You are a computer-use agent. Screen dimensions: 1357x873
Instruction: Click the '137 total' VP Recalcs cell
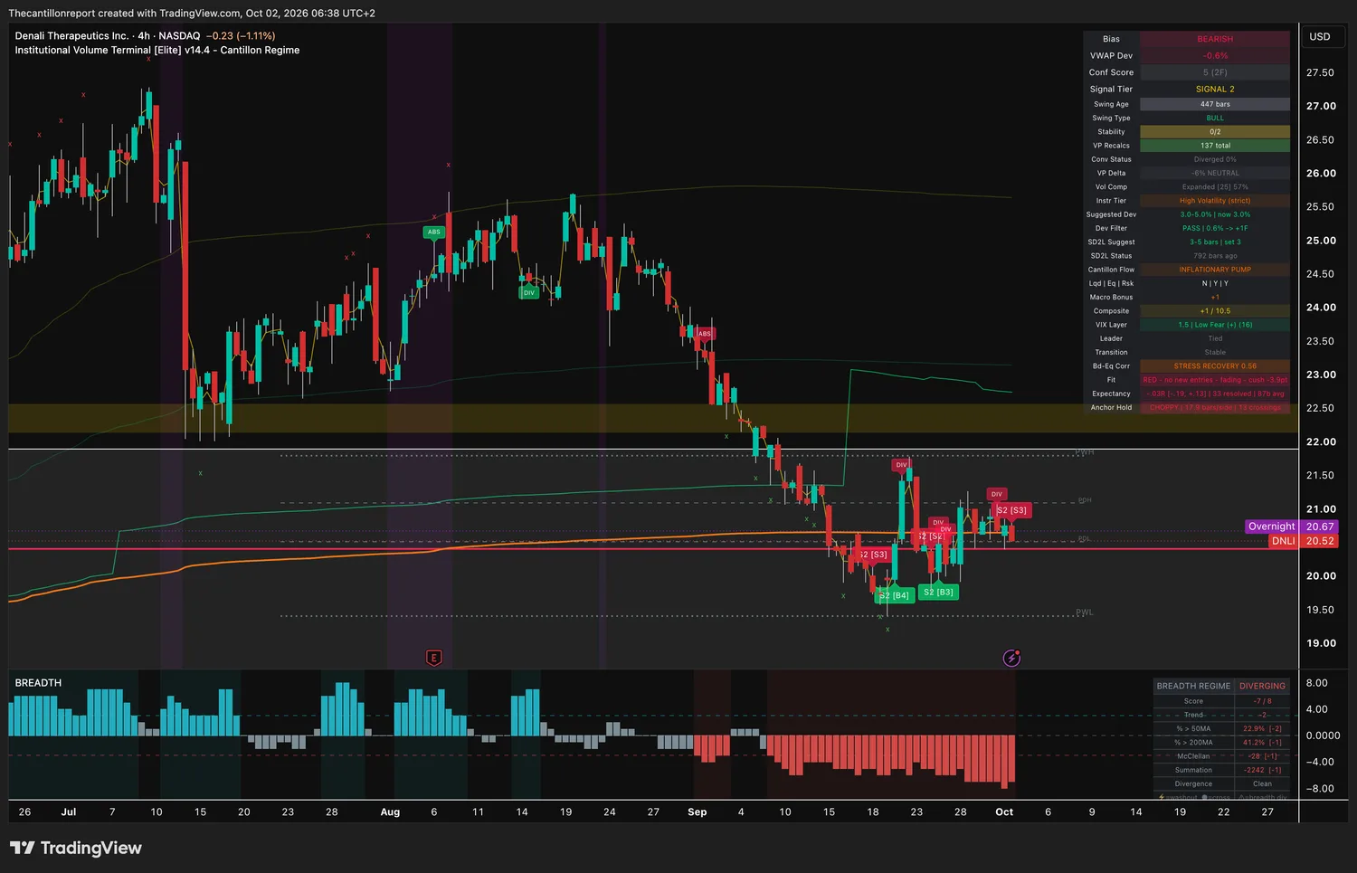click(x=1215, y=146)
